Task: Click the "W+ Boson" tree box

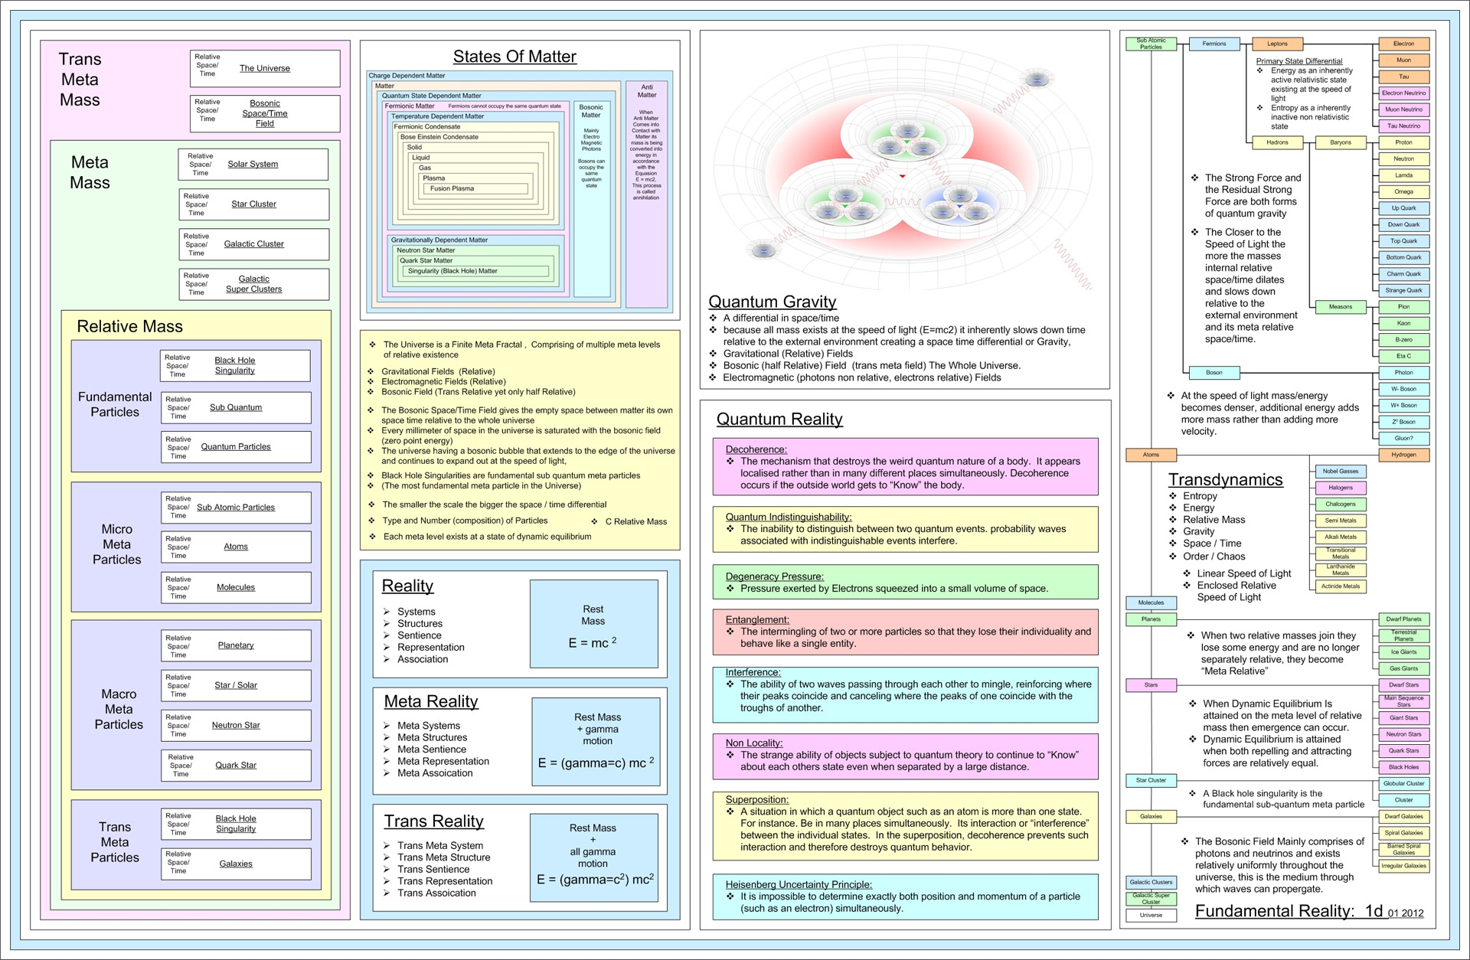Action: coord(1403,406)
